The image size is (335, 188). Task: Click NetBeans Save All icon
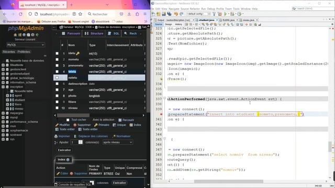(x=169, y=14)
